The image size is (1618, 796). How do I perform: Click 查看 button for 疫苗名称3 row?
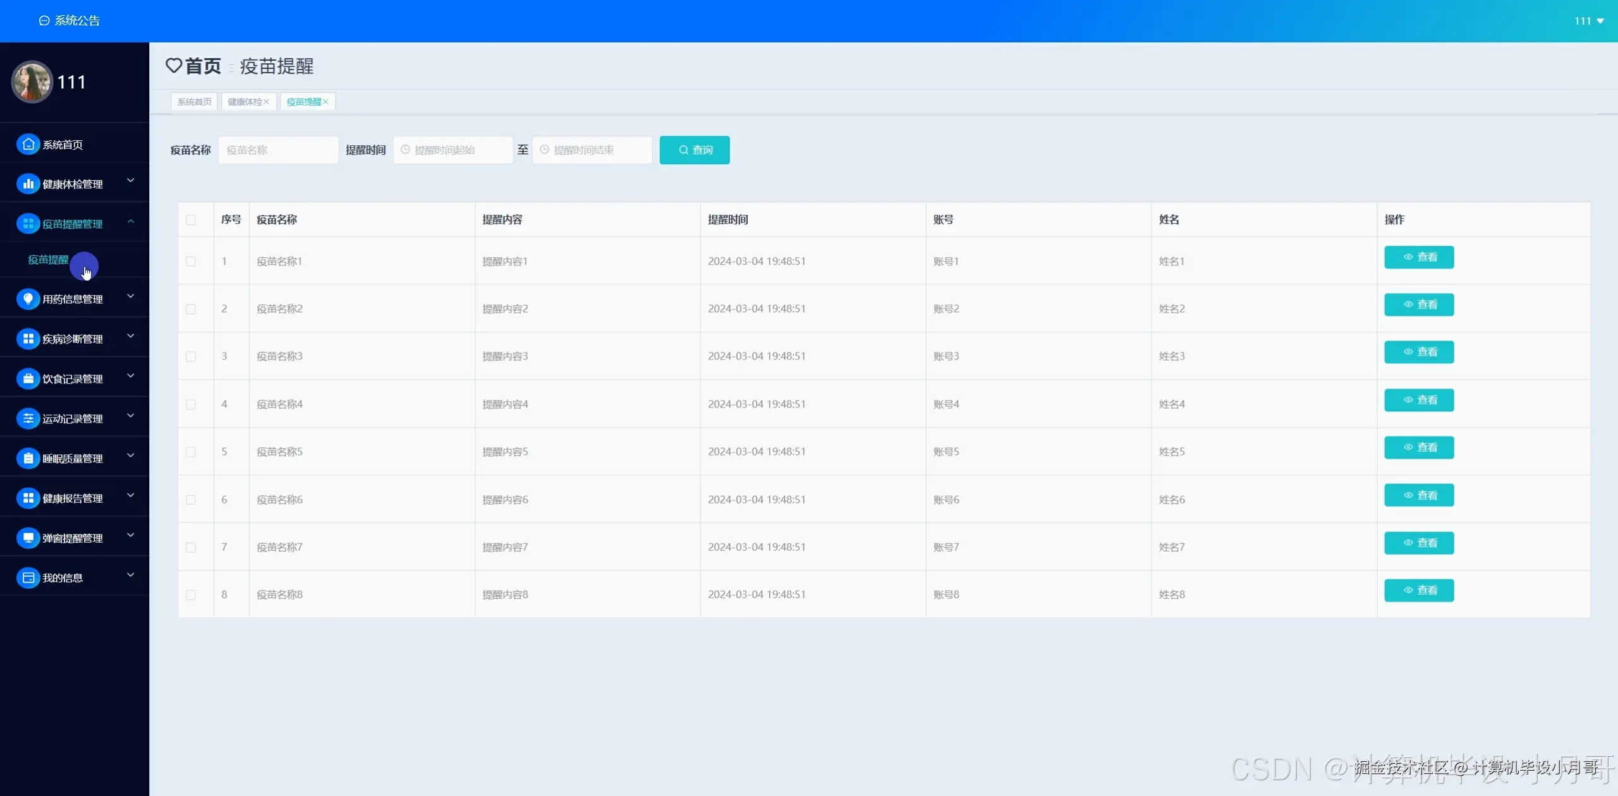point(1418,353)
